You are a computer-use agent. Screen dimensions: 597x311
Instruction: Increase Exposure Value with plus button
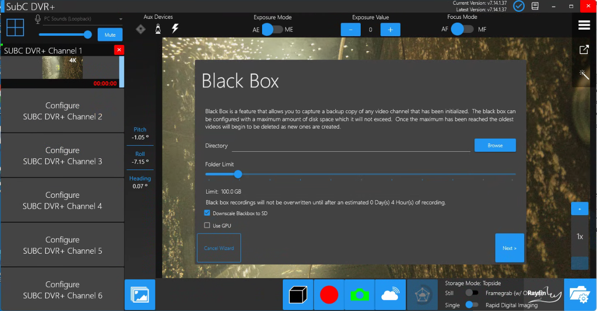390,30
